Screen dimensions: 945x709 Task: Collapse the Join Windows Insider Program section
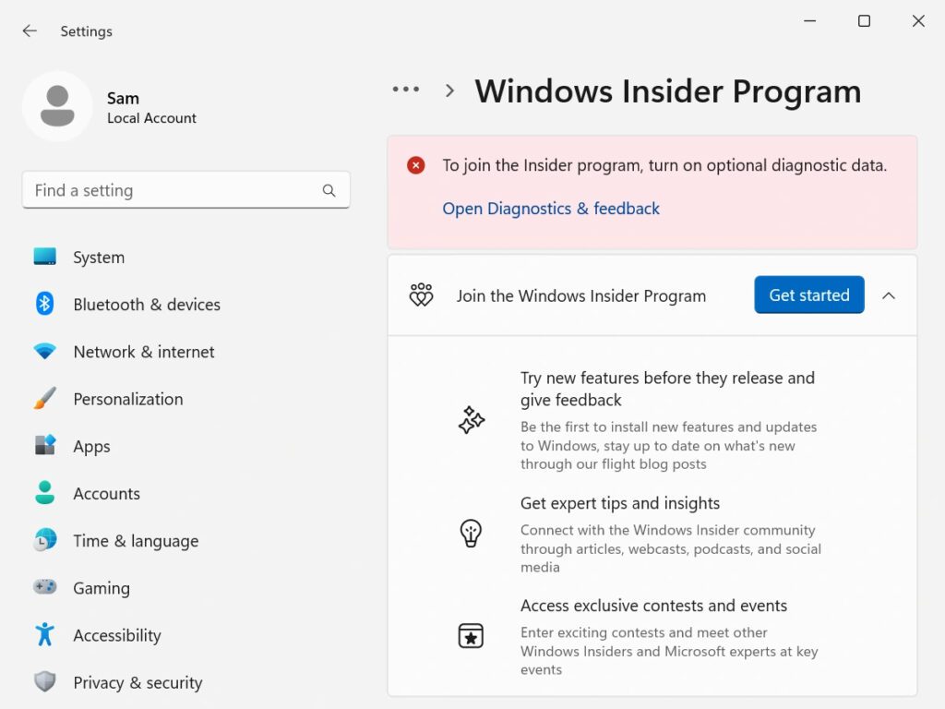click(889, 295)
